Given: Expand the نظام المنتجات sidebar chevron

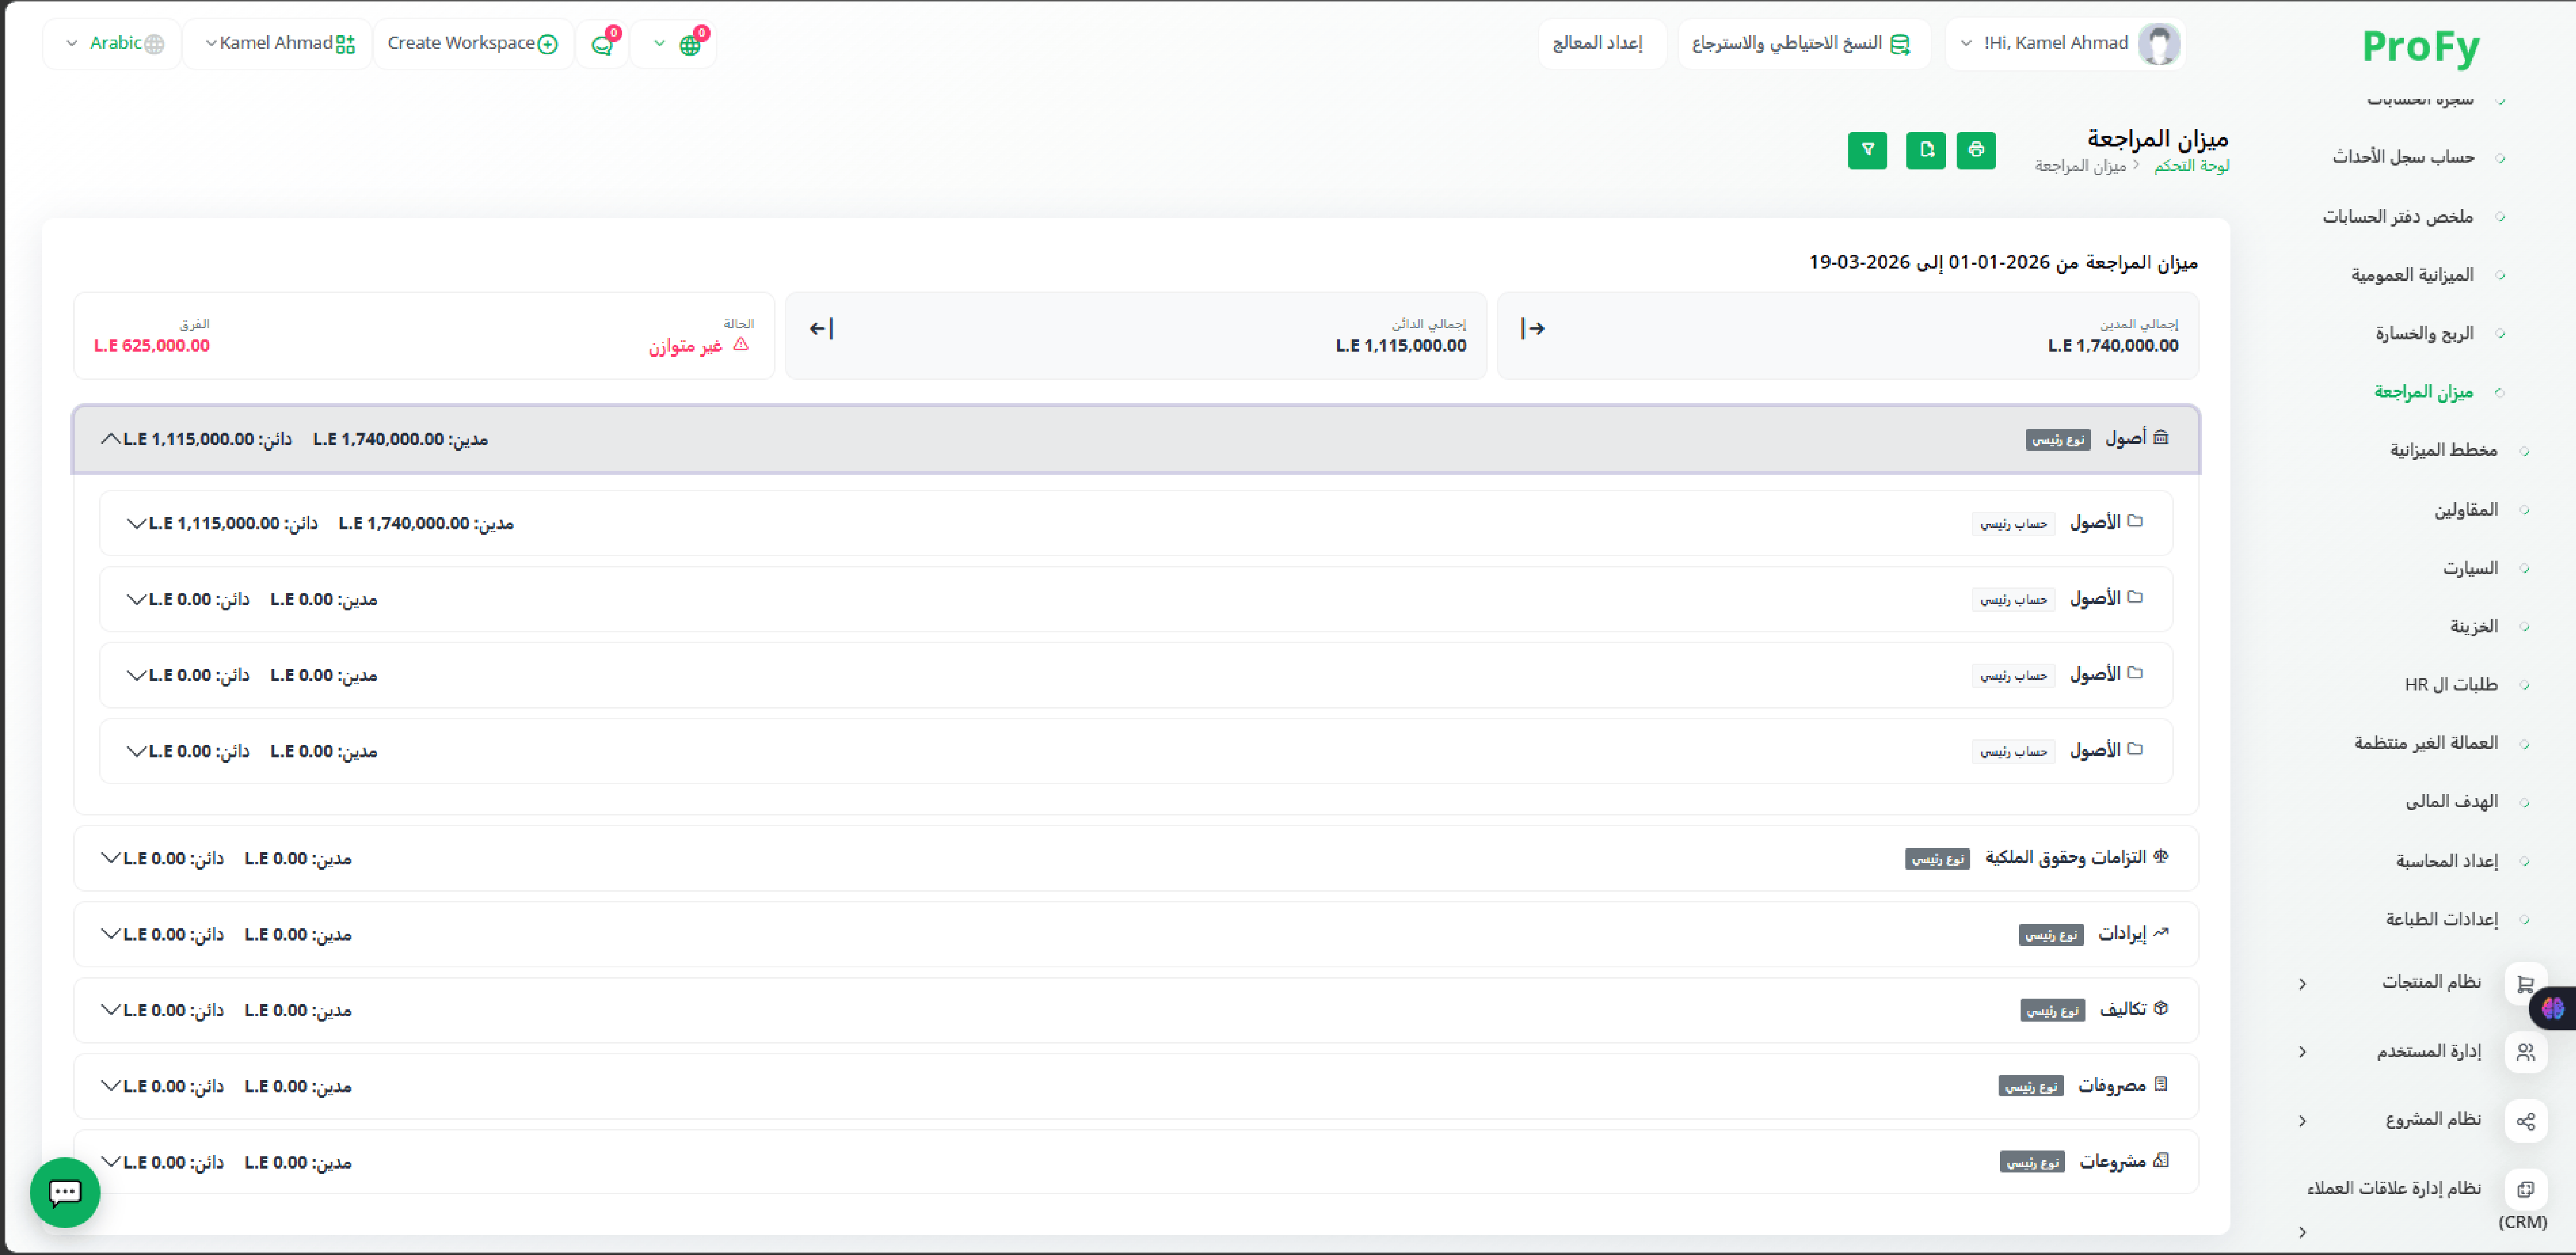Looking at the screenshot, I should pos(2302,984).
